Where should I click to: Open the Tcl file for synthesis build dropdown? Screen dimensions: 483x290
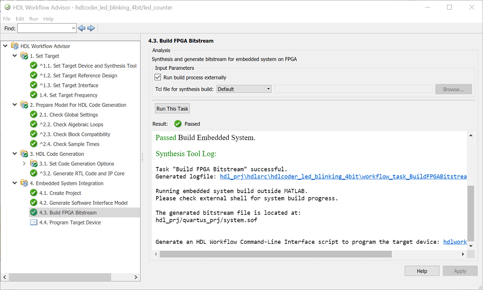pyautogui.click(x=244, y=89)
